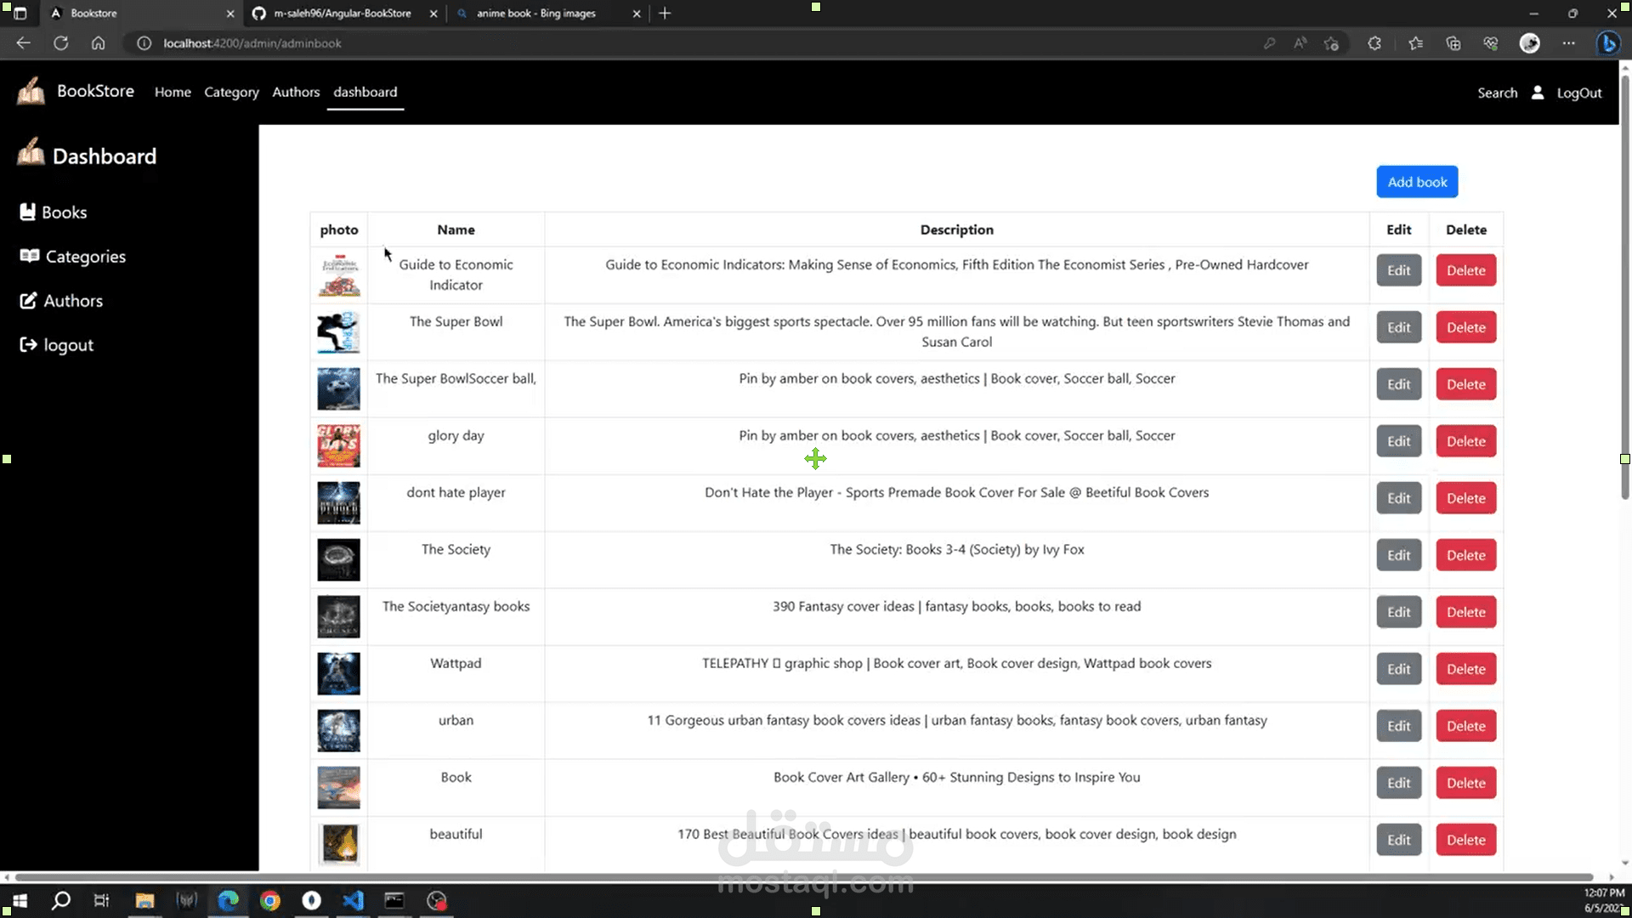Image resolution: width=1632 pixels, height=918 pixels.
Task: Refresh the page with browser reload icon
Action: coord(60,43)
